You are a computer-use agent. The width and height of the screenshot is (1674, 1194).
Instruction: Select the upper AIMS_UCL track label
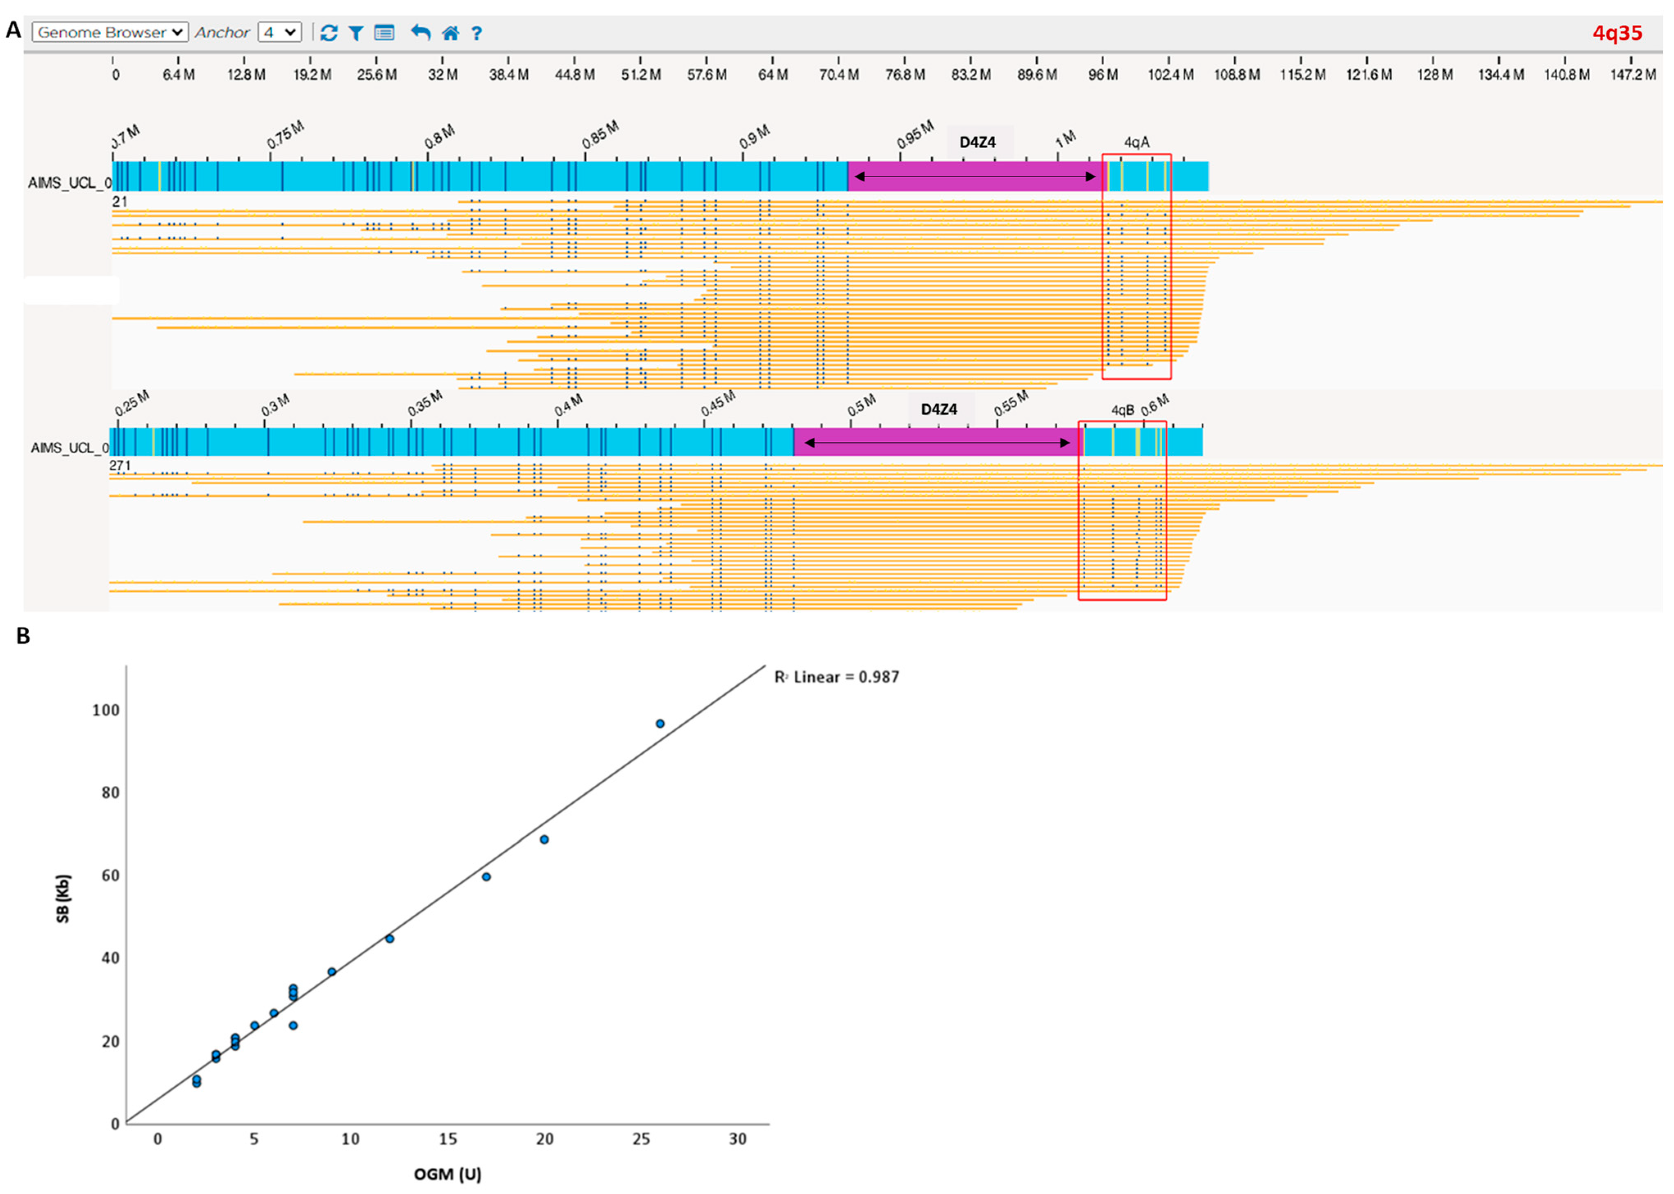point(70,182)
